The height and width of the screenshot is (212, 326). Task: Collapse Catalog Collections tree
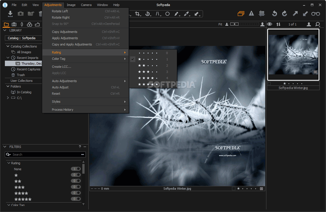pyautogui.click(x=8, y=46)
